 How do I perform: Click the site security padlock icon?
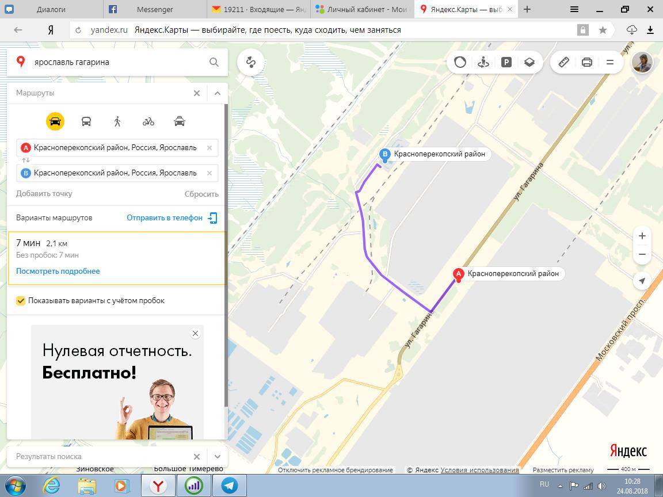pyautogui.click(x=582, y=30)
